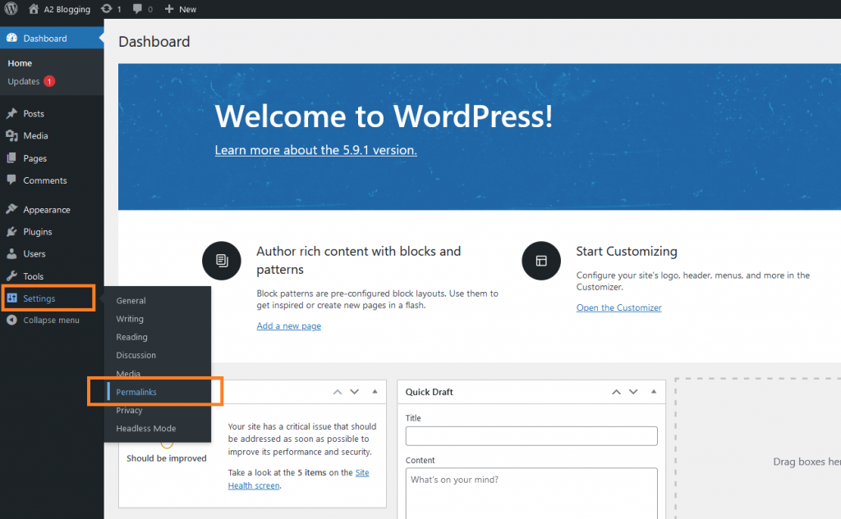Open Headless Mode submenu item
The width and height of the screenshot is (841, 519).
click(146, 429)
